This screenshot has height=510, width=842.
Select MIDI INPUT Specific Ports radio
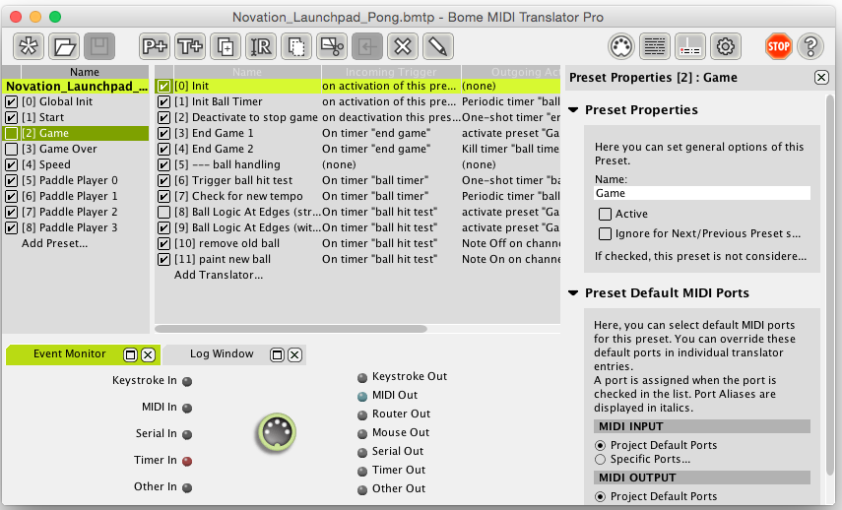point(601,460)
